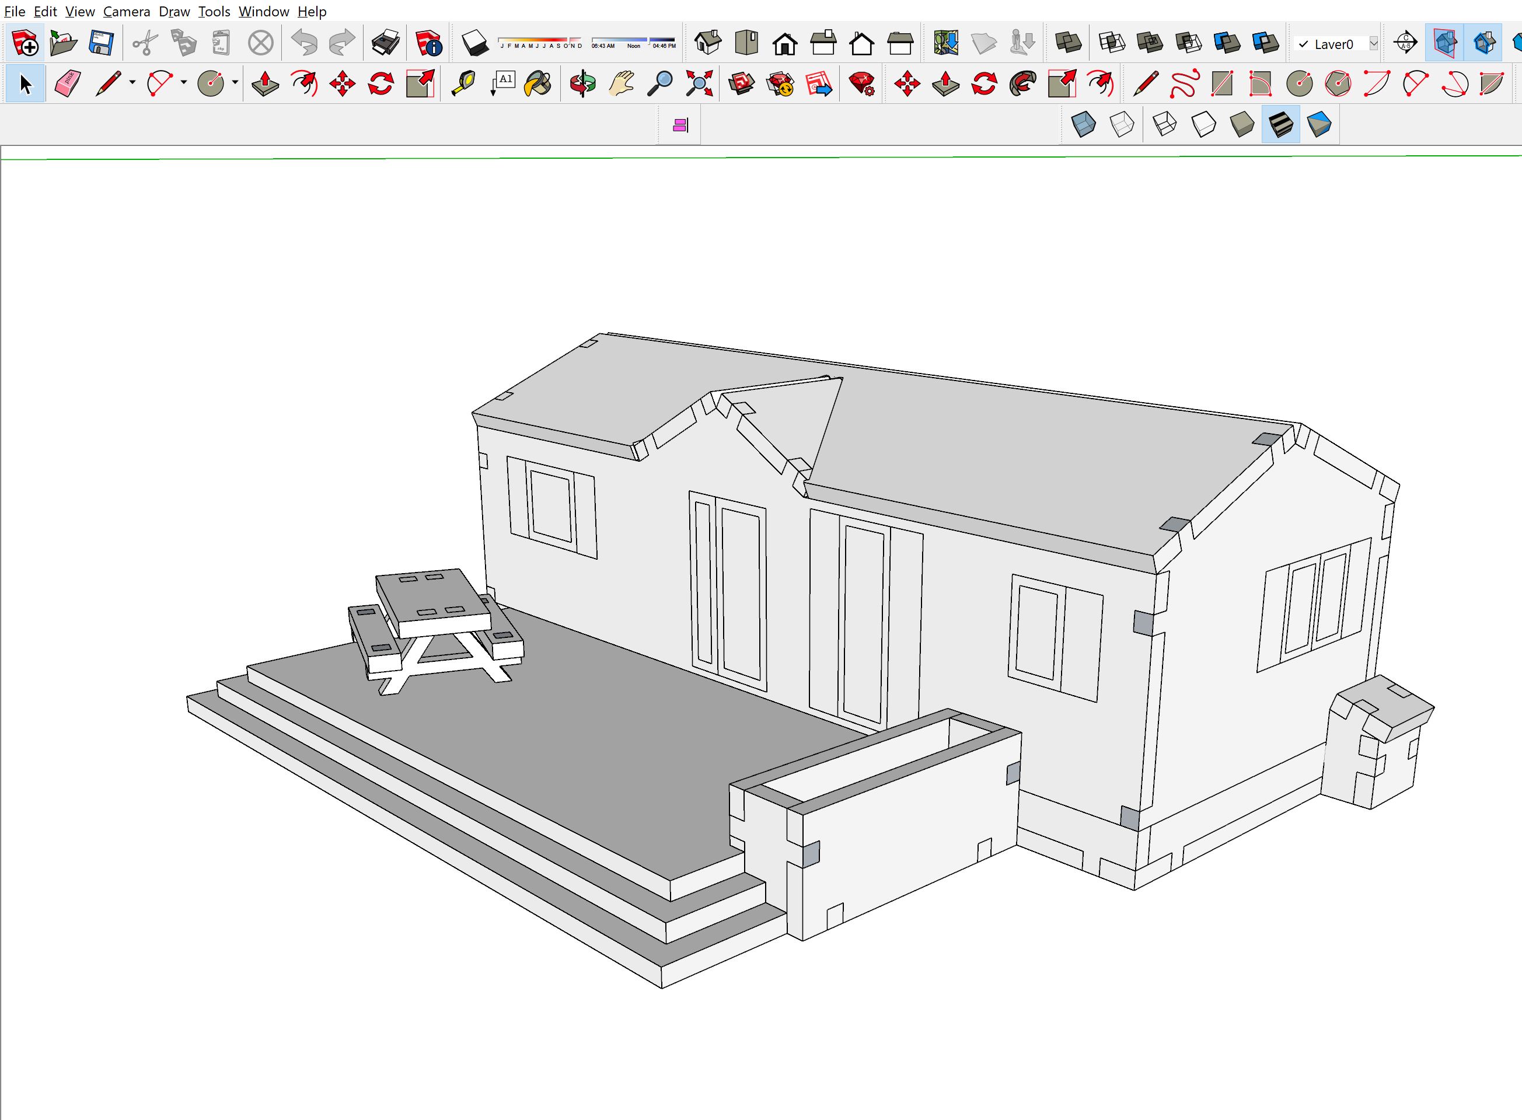Click the shadow time of day slider
This screenshot has width=1522, height=1120.
click(x=633, y=43)
